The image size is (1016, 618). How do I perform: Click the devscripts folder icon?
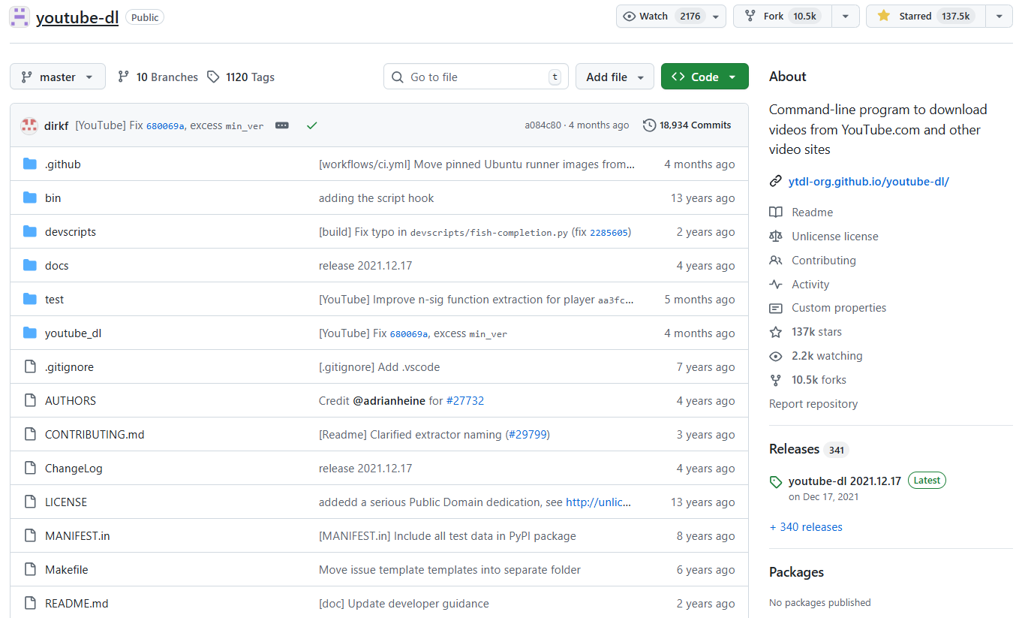pyautogui.click(x=30, y=231)
